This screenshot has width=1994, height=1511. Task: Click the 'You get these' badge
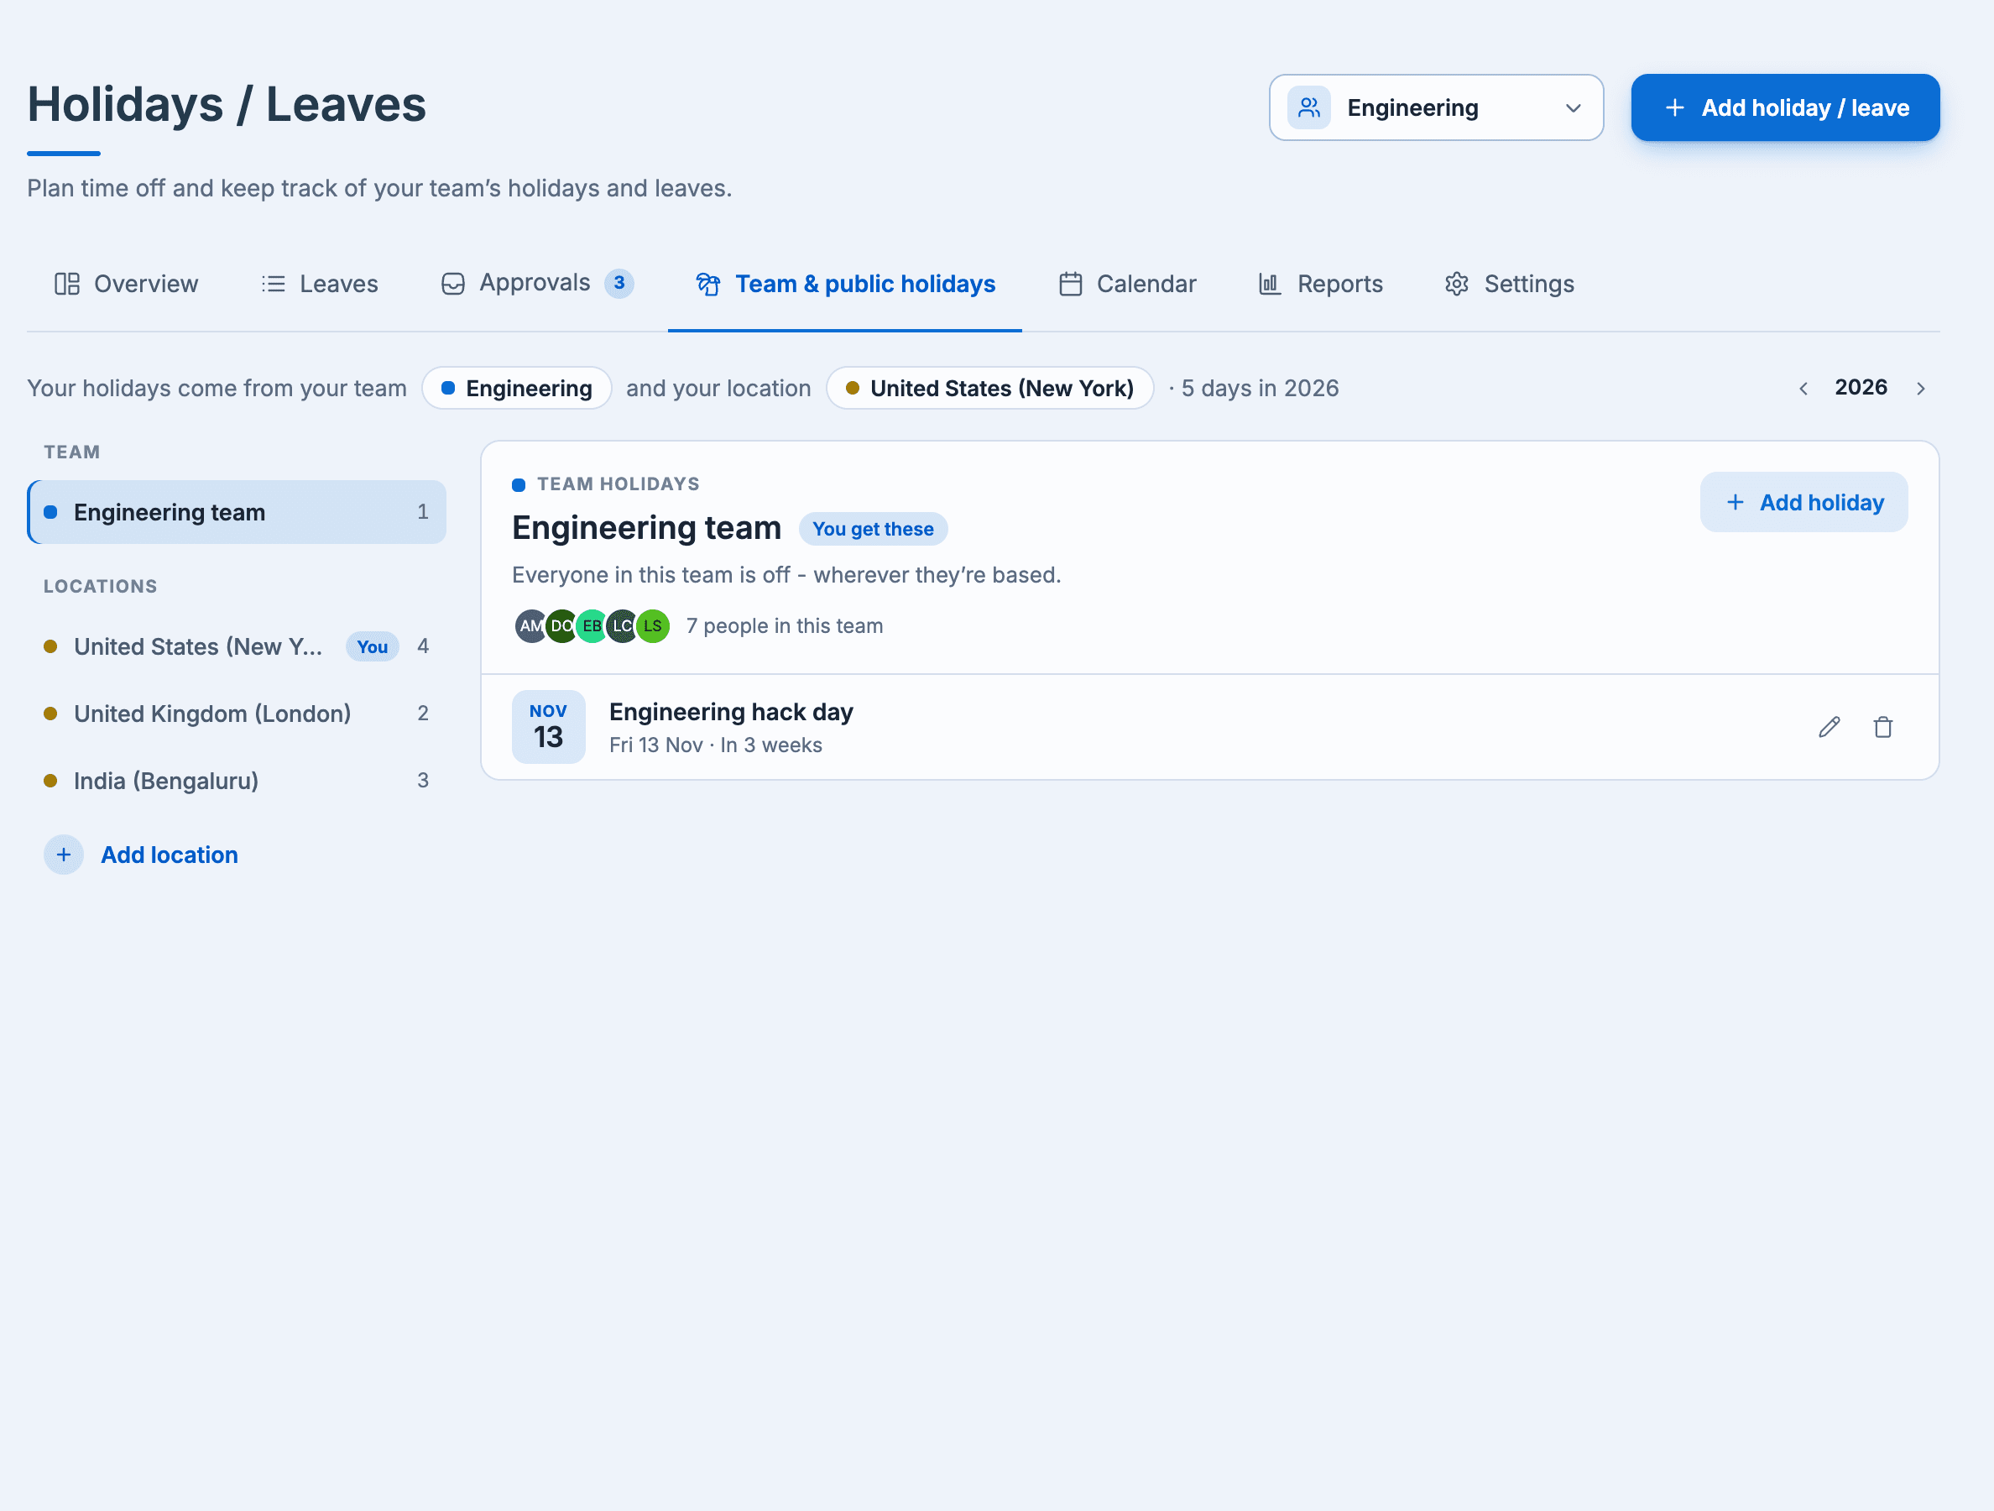click(873, 529)
